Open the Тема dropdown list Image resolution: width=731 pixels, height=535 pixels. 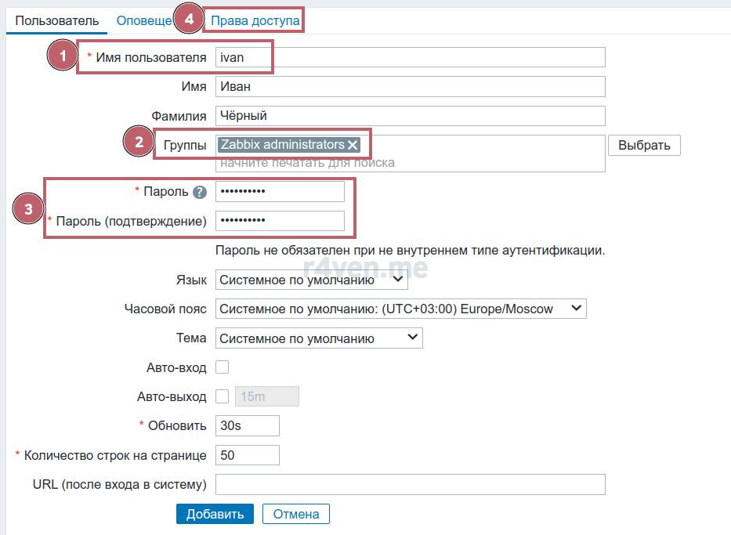click(318, 338)
